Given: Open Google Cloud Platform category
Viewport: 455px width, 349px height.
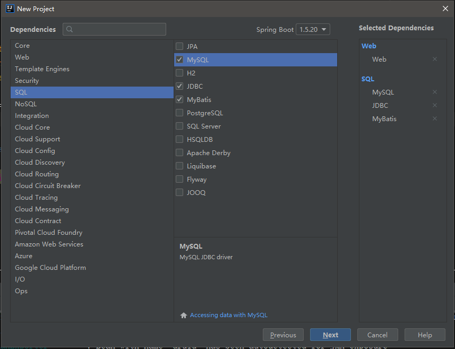Looking at the screenshot, I should [92, 267].
